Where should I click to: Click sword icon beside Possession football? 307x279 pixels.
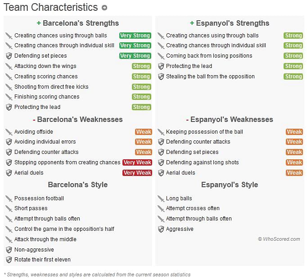click(x=9, y=198)
